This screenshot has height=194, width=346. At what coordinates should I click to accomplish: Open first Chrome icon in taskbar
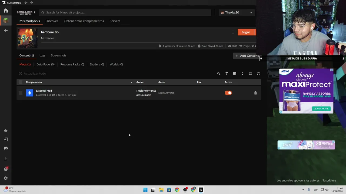coord(177,190)
